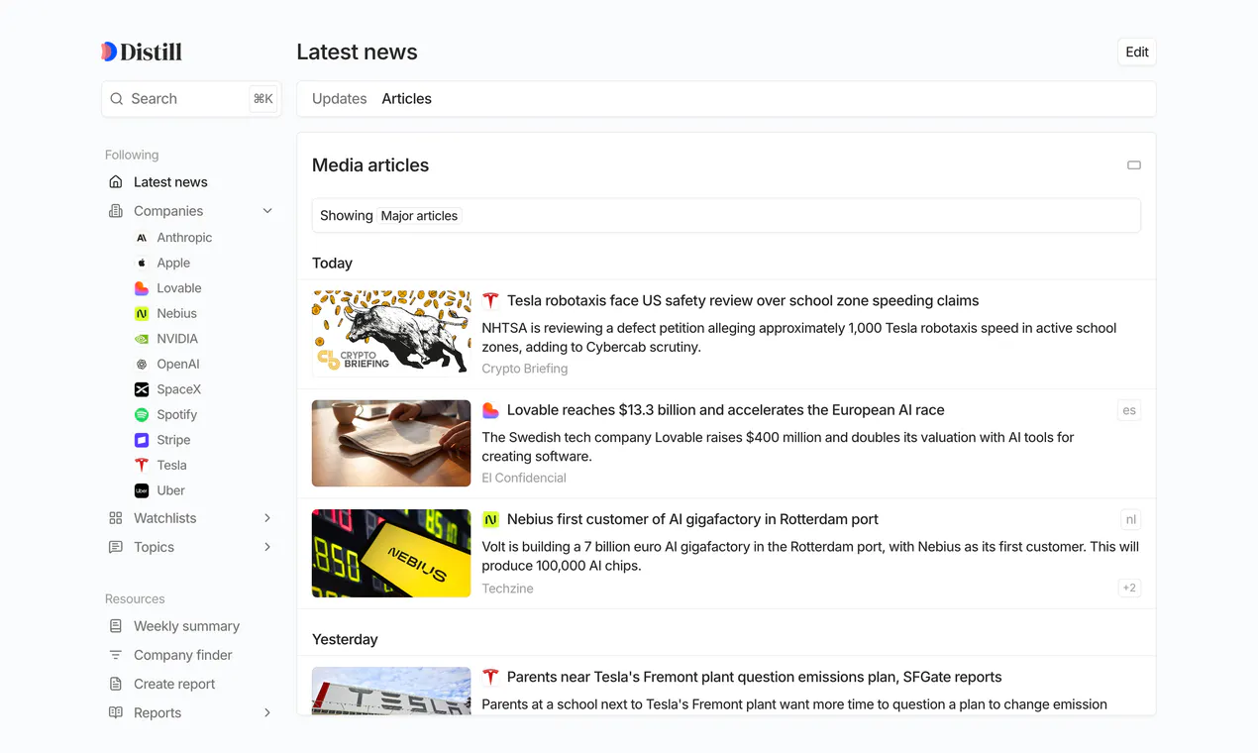Click the Spotify icon in sidebar
This screenshot has height=753, width=1258.
click(x=142, y=414)
